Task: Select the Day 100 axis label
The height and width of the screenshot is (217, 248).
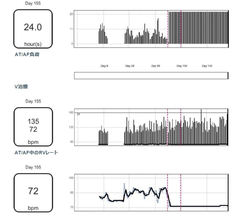Action: tap(182, 66)
